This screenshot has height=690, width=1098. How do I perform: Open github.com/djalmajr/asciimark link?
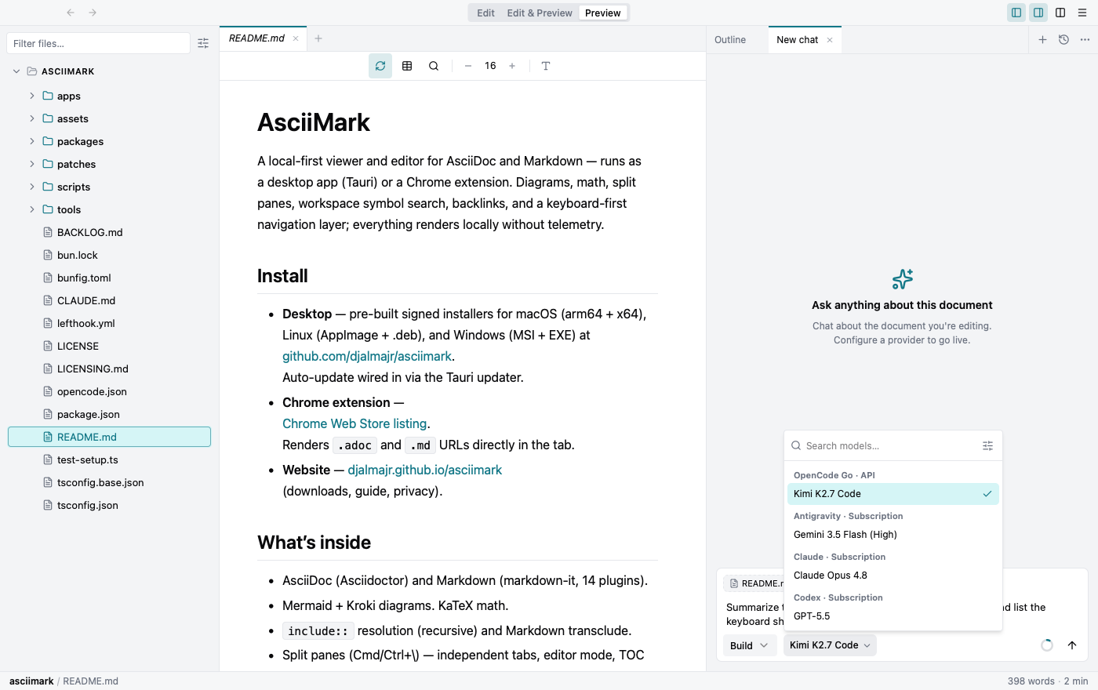[x=367, y=356]
